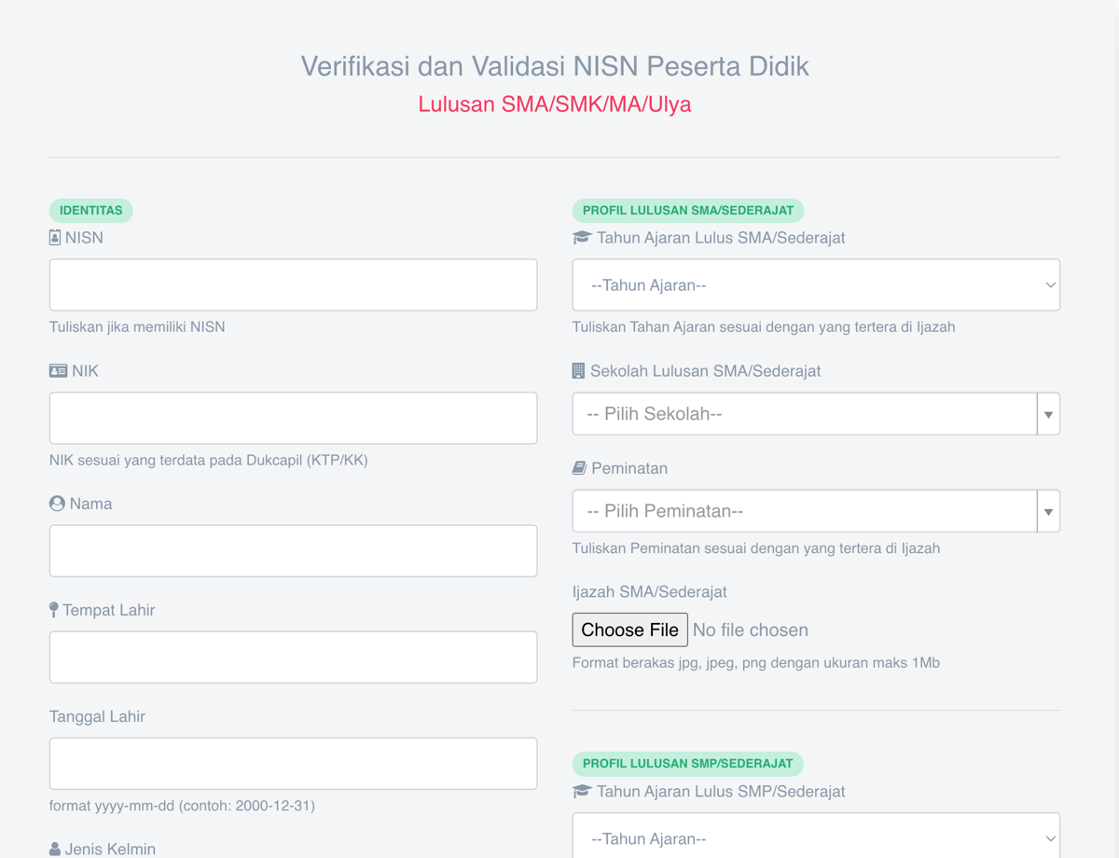This screenshot has width=1119, height=858.
Task: Focus the Tanggal Lahir input field
Action: pos(293,763)
